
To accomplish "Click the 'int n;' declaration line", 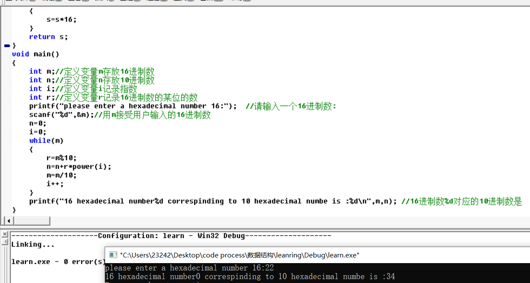I will point(92,80).
